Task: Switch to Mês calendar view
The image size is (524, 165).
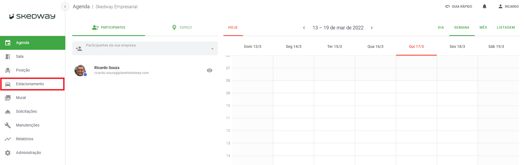Action: coord(483,28)
